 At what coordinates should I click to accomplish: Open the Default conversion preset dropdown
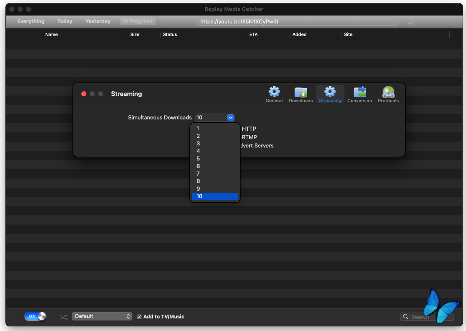tap(102, 316)
